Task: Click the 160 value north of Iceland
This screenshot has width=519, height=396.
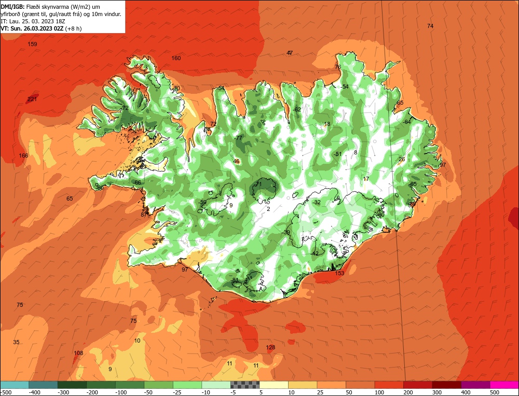Action: [x=176, y=58]
